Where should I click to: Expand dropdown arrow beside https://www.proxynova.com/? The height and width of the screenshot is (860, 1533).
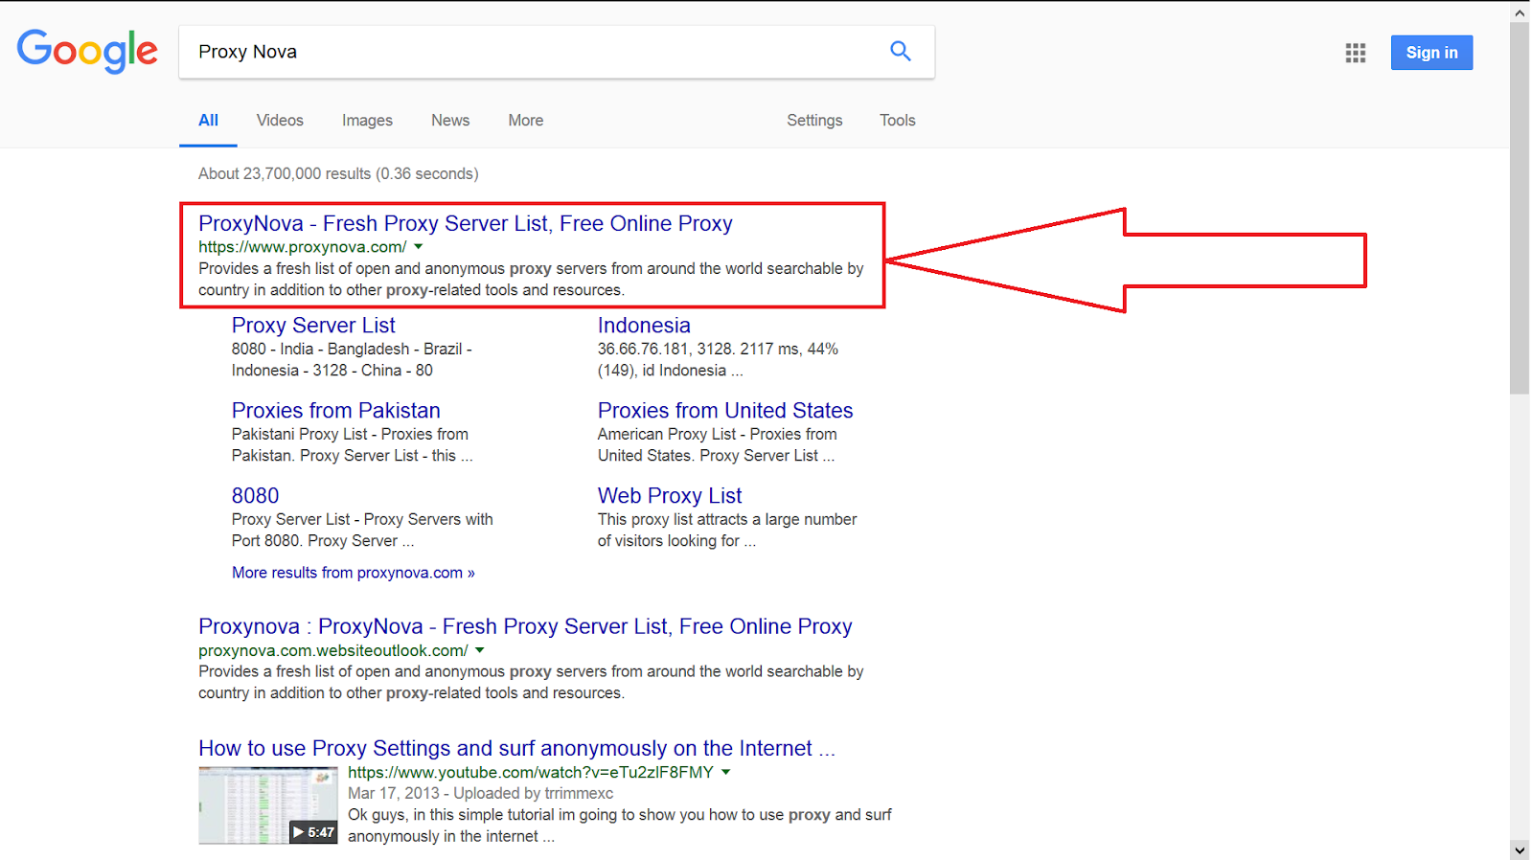point(419,247)
